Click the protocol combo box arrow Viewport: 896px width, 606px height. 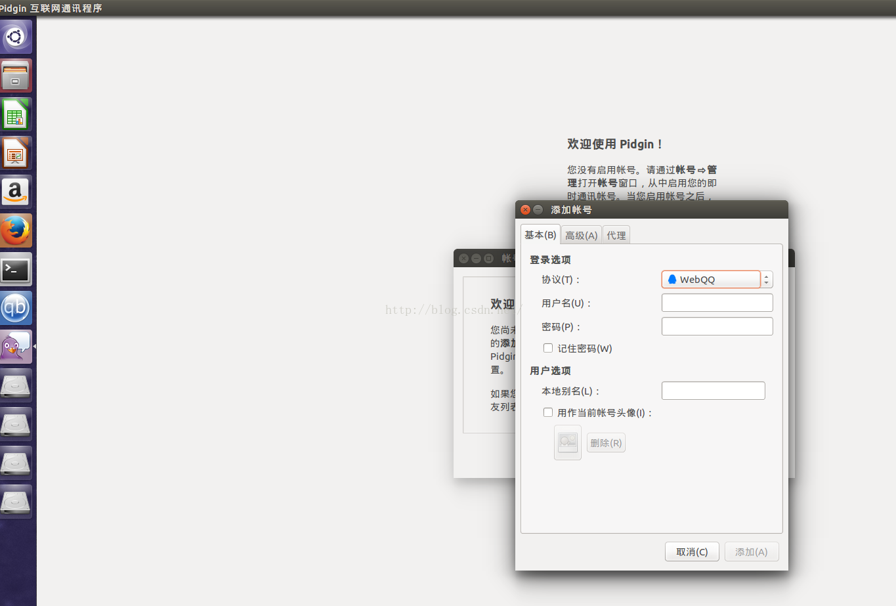[767, 279]
